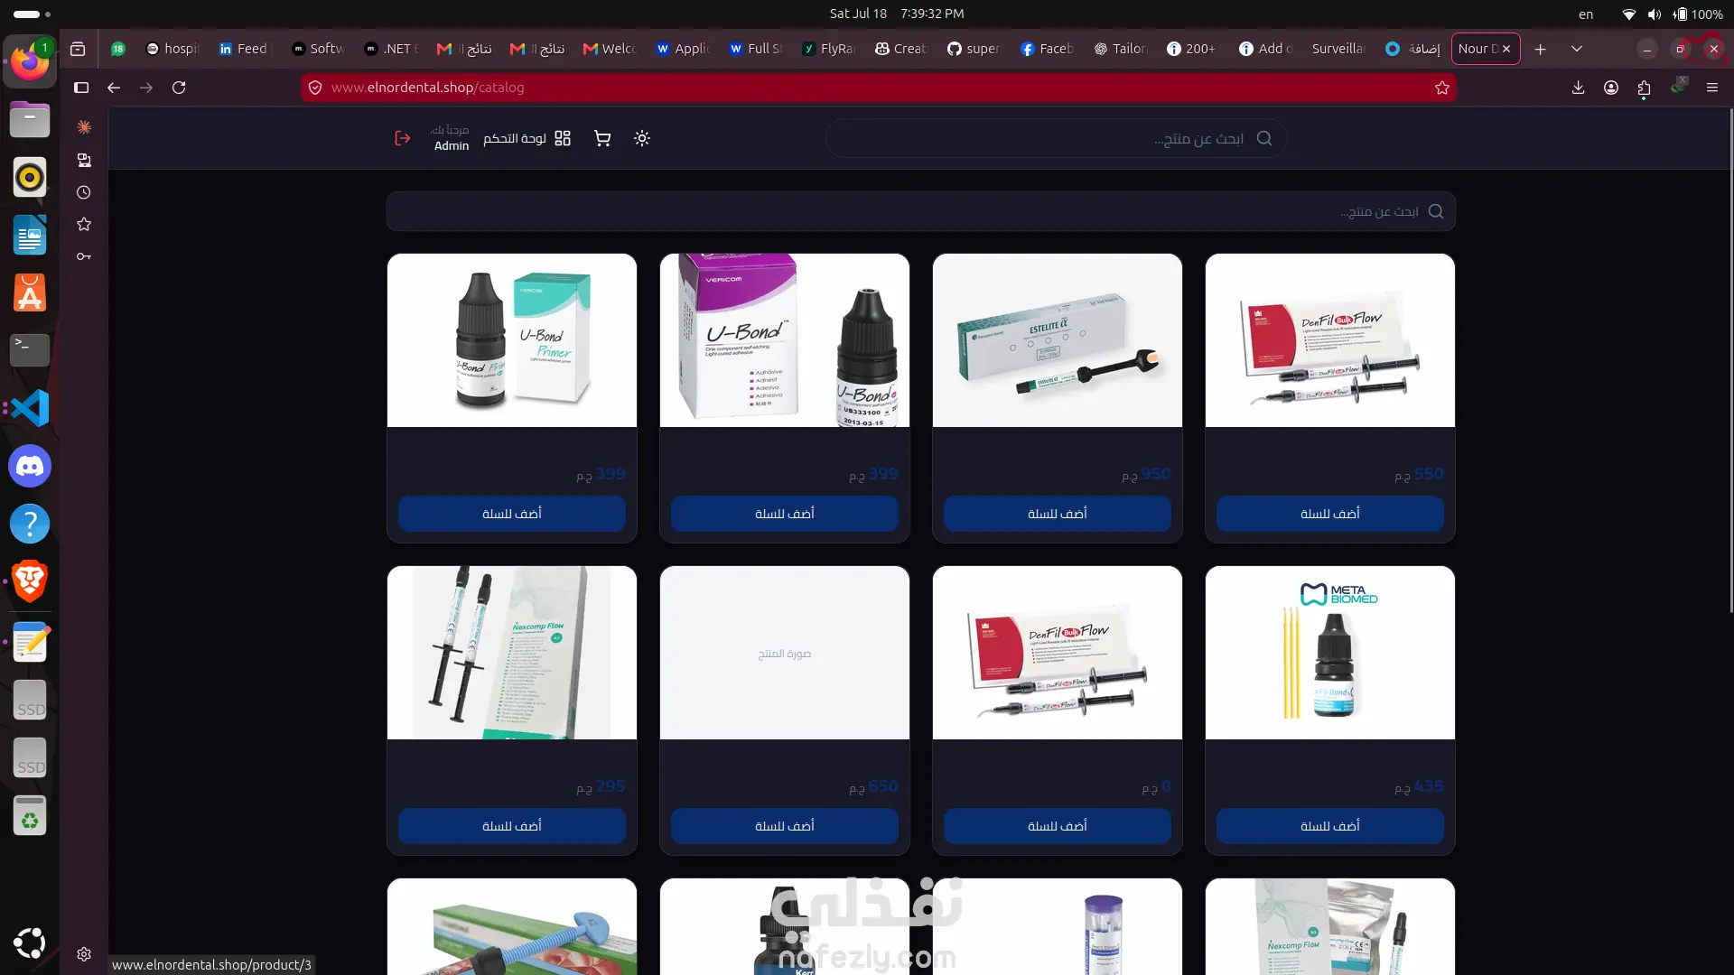
Task: Open the placeholder image card labeled صورة المنتج
Action: [x=785, y=653]
